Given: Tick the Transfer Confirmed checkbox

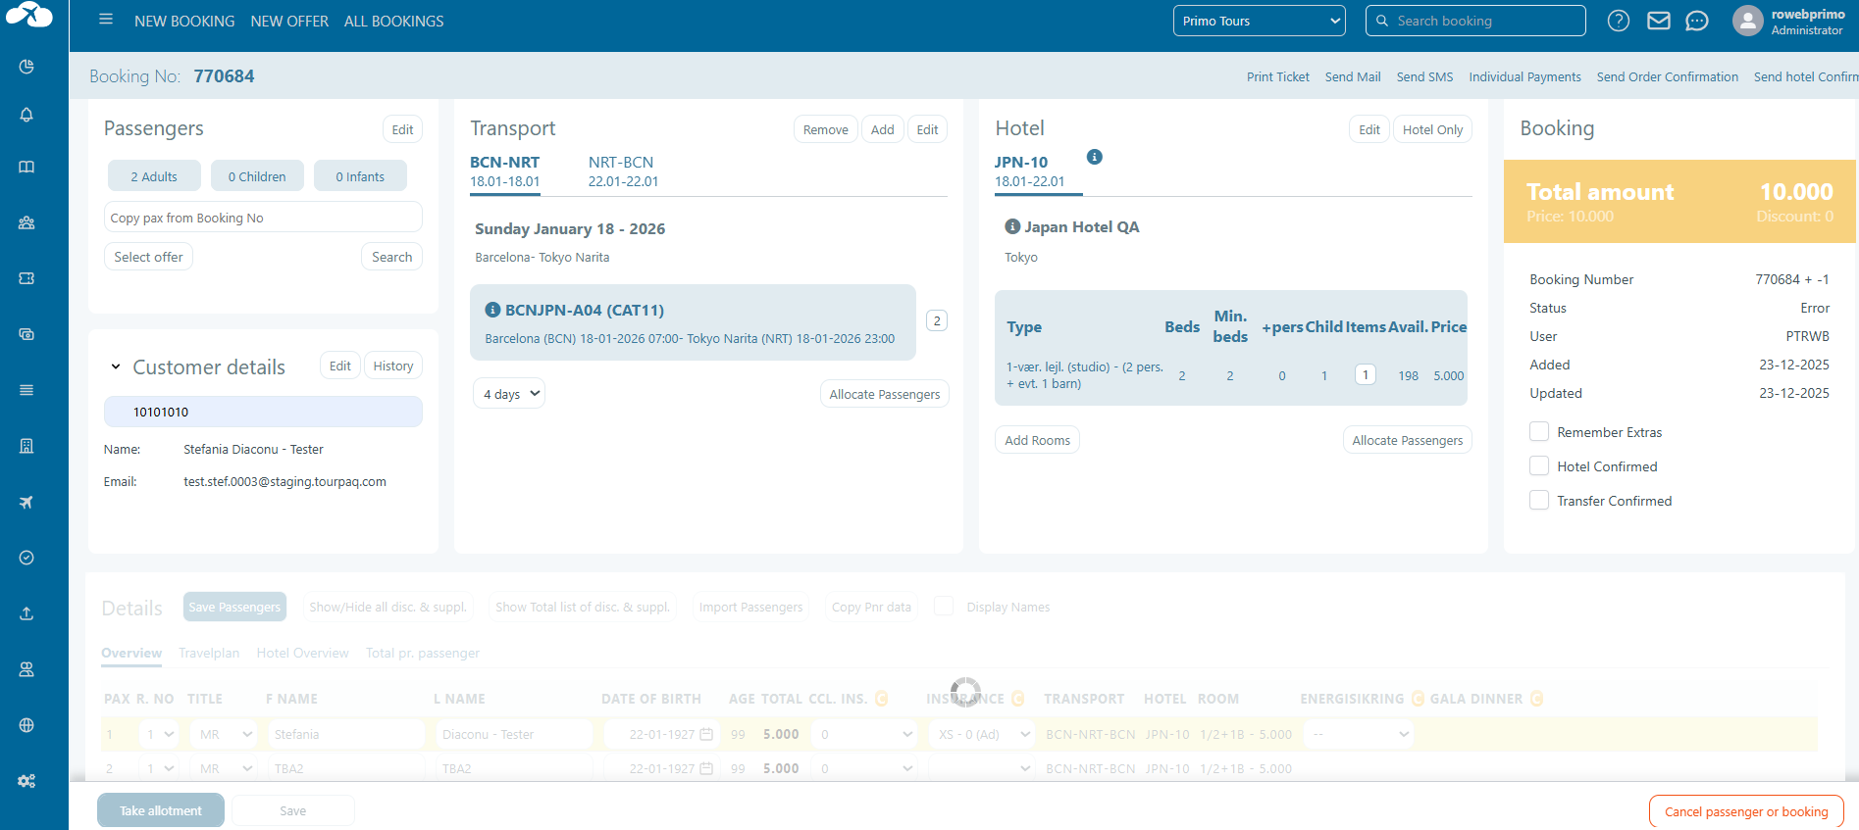Looking at the screenshot, I should 1539,501.
